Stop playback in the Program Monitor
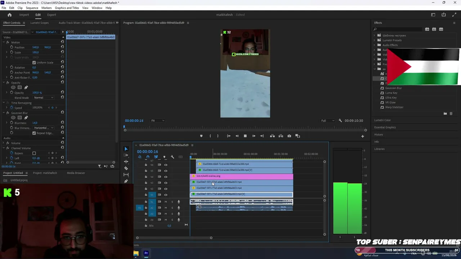The image size is (461, 259). tap(245, 136)
